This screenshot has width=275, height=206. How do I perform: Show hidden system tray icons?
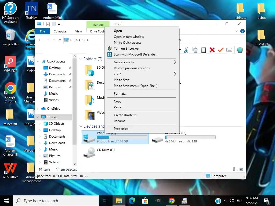(225, 201)
